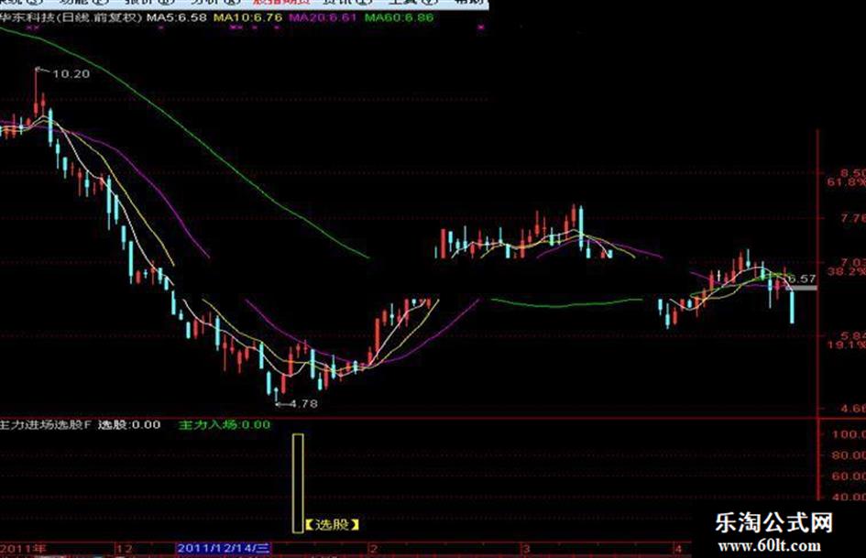The width and height of the screenshot is (866, 558).
Task: Click the 2011年 time axis label
Action: coord(23,549)
